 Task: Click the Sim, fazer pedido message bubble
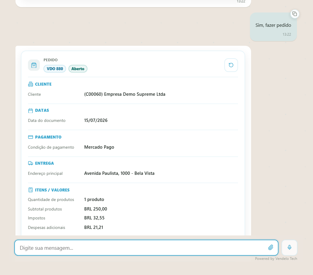pyautogui.click(x=273, y=27)
